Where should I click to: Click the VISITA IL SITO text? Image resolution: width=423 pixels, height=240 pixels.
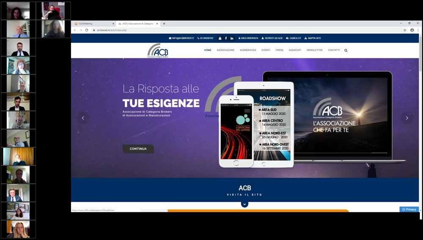click(244, 195)
